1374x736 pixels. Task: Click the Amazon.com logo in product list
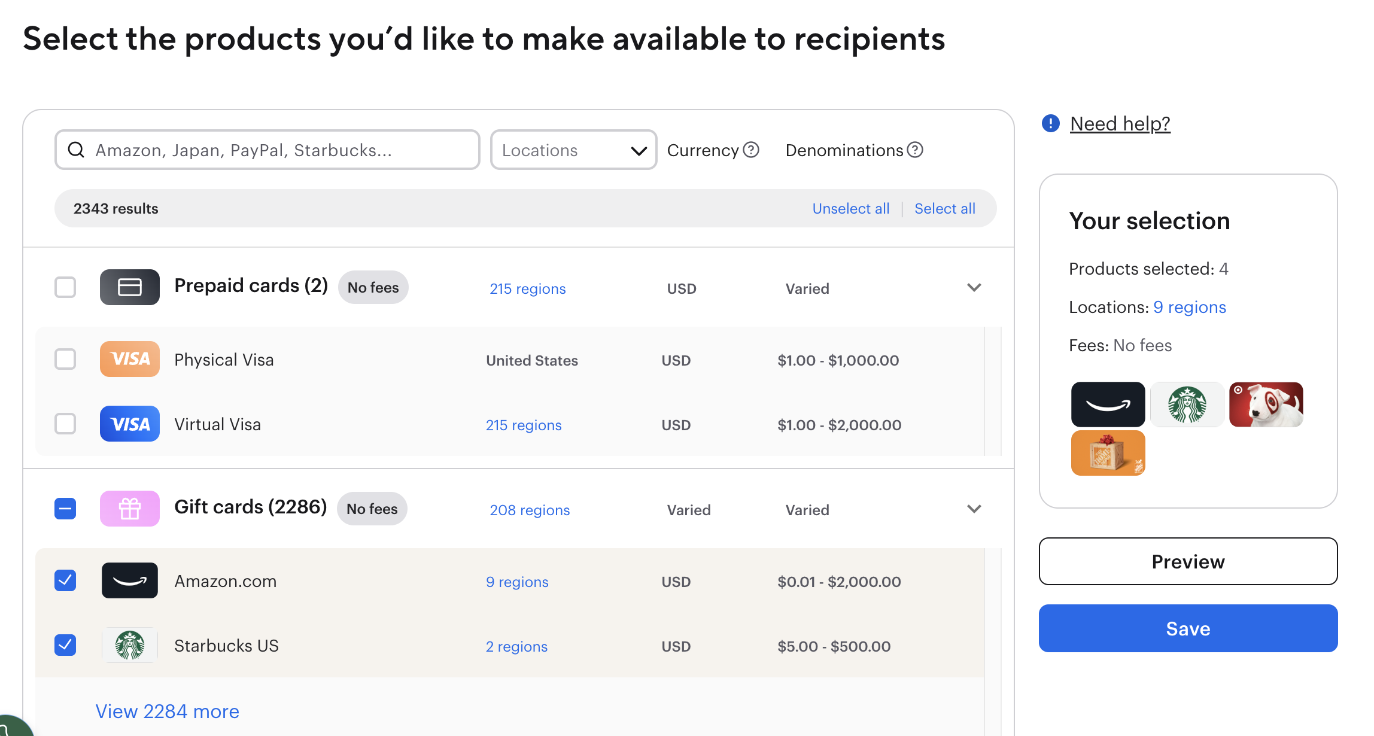coord(129,580)
